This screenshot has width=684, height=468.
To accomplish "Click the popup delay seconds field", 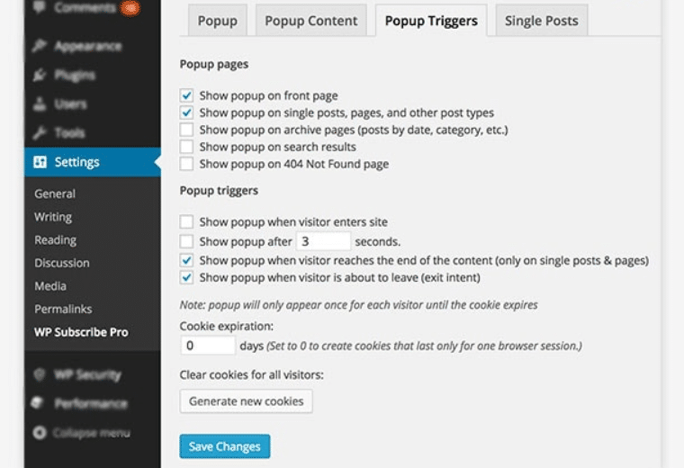I will click(324, 241).
